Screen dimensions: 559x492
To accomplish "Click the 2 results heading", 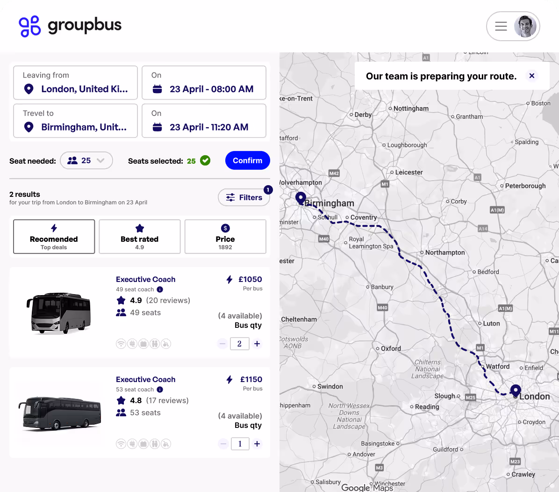I will [x=25, y=195].
